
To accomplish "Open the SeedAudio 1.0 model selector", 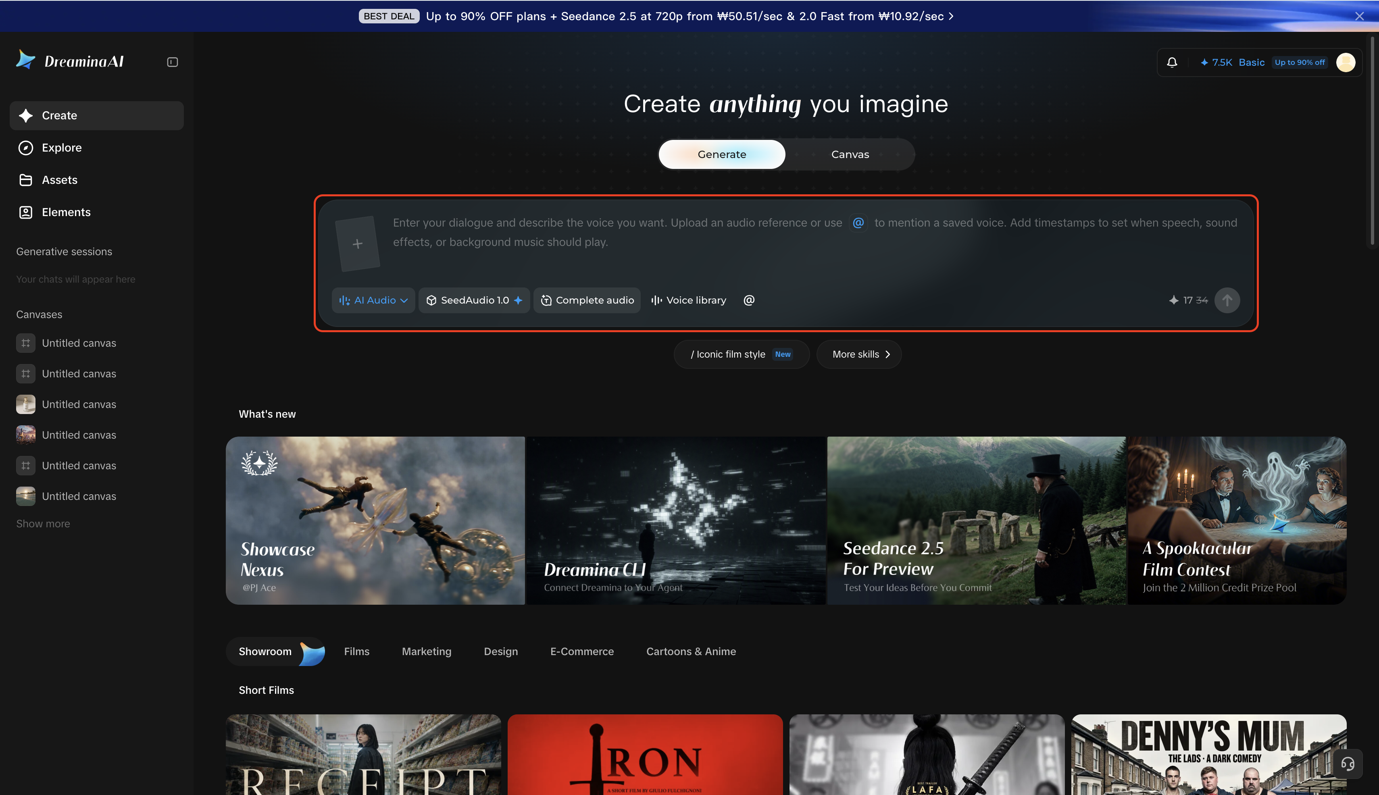I will coord(474,300).
